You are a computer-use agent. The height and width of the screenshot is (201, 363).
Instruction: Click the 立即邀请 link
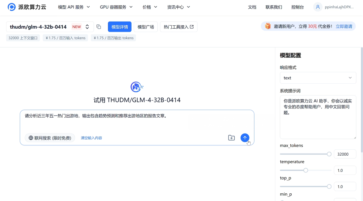(344, 26)
